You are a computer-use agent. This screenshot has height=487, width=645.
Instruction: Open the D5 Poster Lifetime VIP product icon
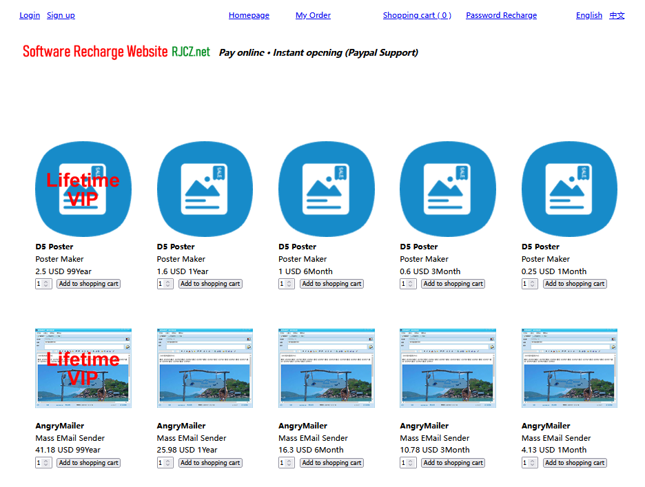83,189
